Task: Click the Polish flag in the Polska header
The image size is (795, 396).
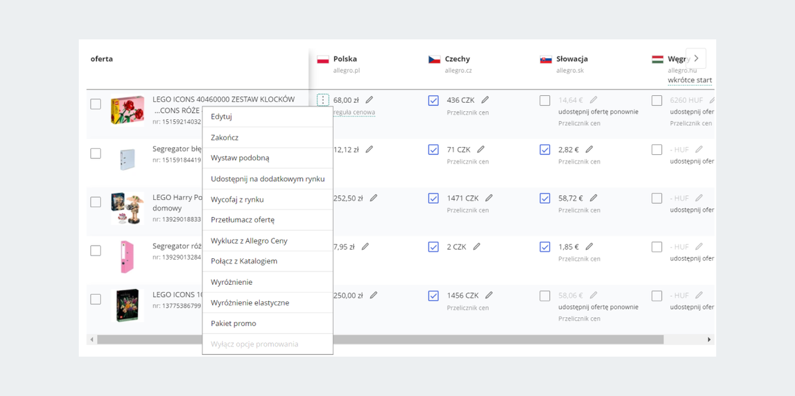Action: tap(323, 60)
